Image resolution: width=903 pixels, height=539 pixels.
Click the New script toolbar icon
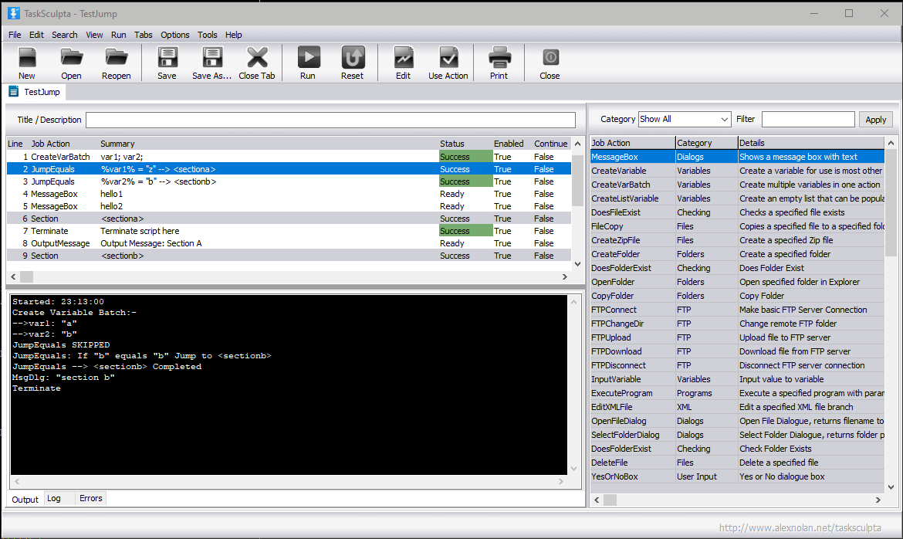click(27, 58)
